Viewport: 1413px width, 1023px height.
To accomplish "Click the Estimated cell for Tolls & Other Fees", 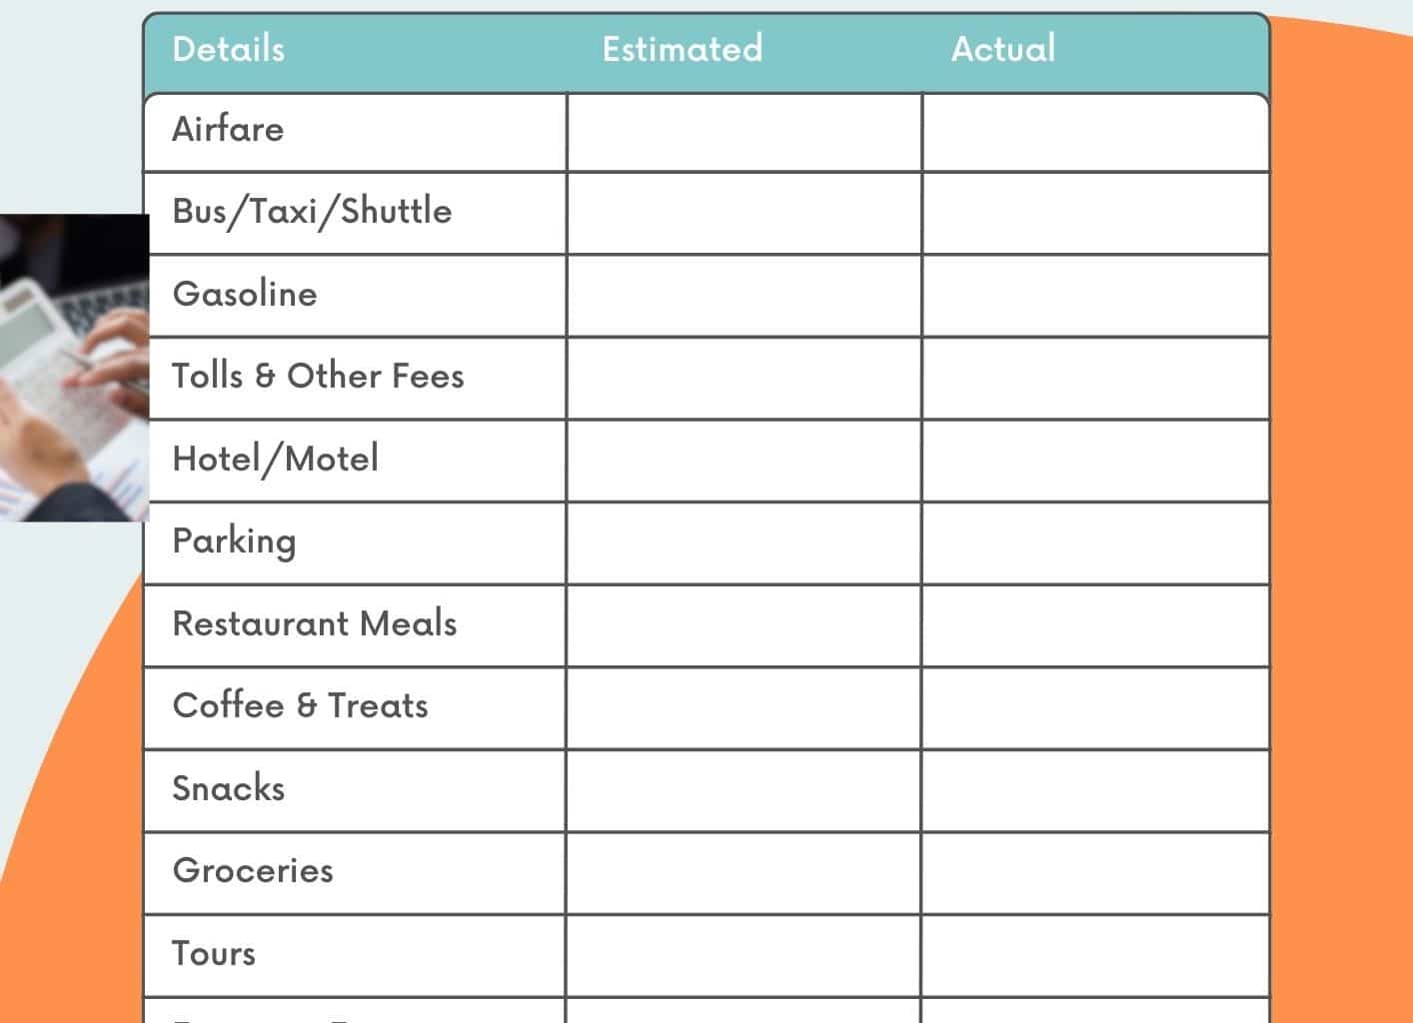I will [743, 378].
